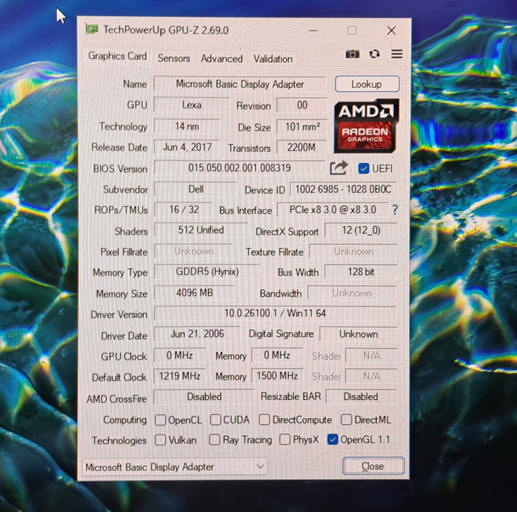Toggle the Ray Tracing checkbox
517x512 pixels.
[x=215, y=440]
